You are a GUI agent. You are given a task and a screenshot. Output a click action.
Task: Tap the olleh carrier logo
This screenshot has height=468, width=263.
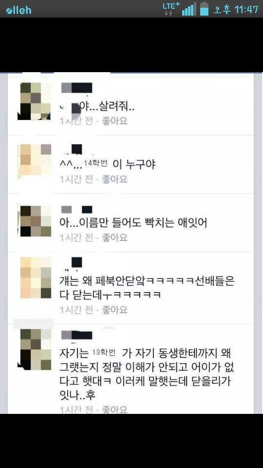click(x=19, y=10)
